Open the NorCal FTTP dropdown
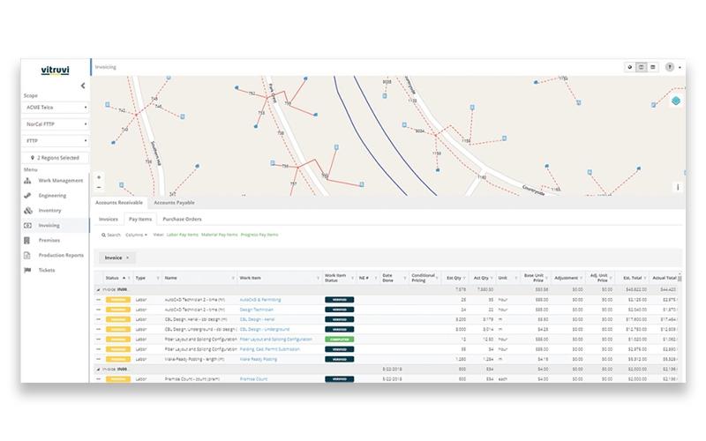This screenshot has height=441, width=706. (56, 124)
